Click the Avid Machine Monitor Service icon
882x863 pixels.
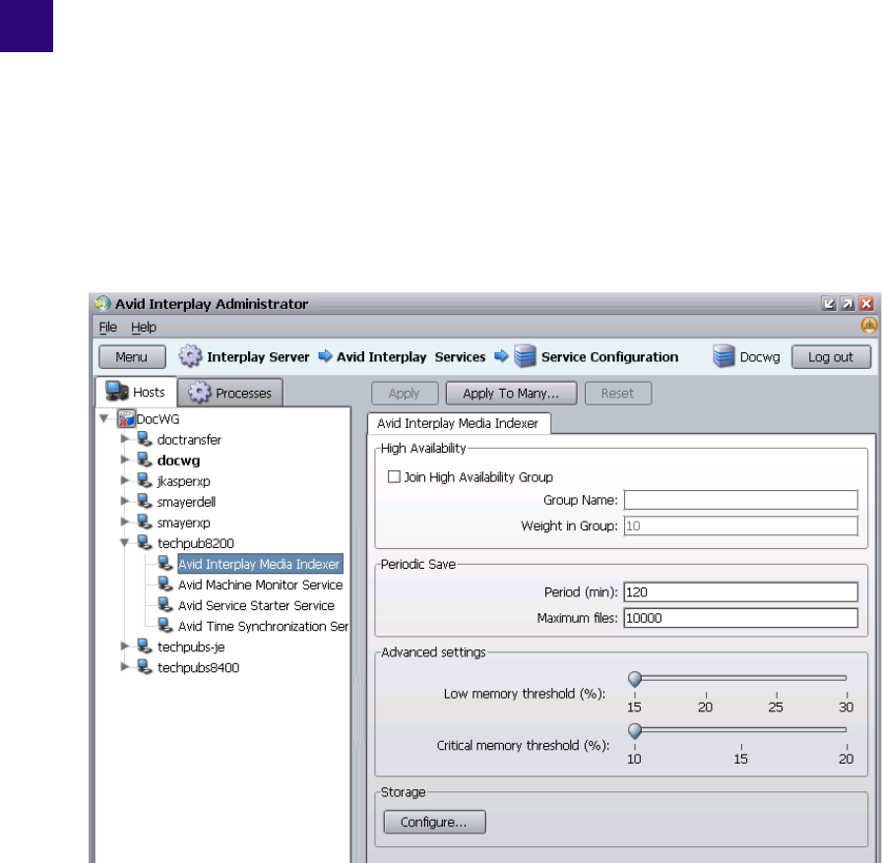point(164,585)
